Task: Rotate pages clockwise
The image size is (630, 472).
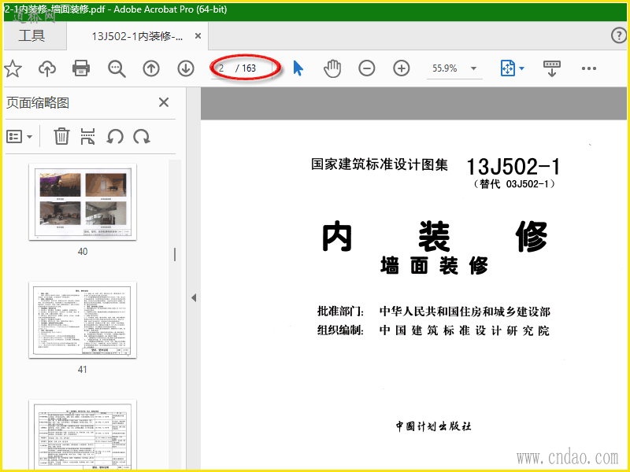Action: (142, 137)
